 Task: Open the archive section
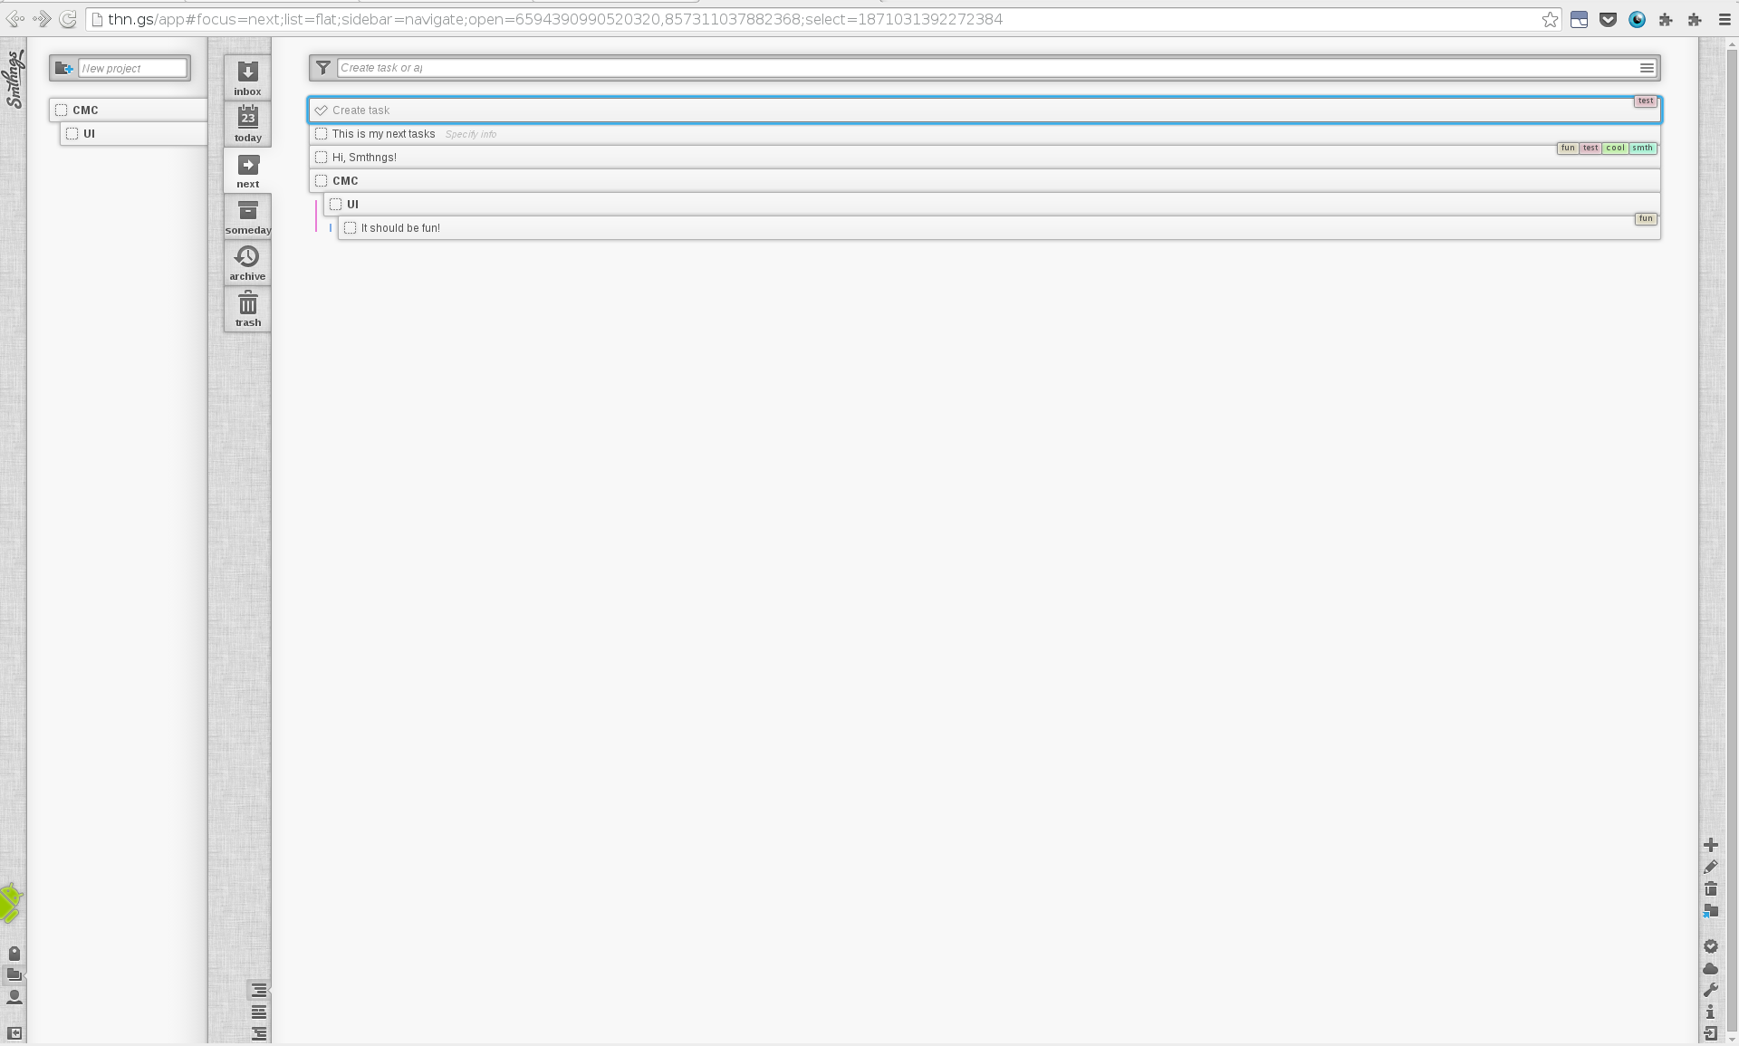[x=247, y=262]
